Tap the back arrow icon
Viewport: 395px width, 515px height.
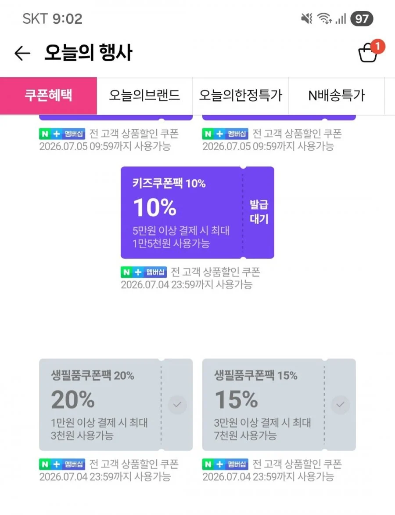(22, 53)
